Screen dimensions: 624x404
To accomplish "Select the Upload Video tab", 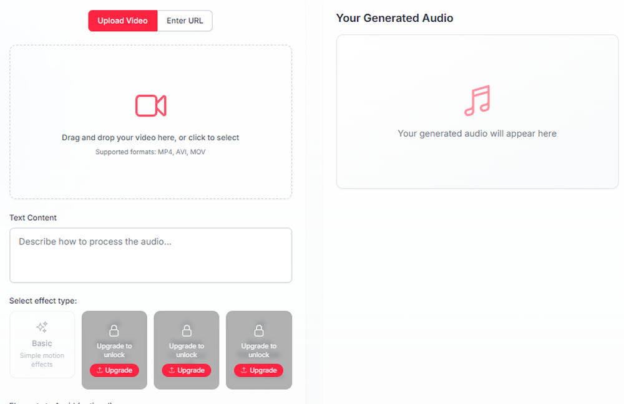I will [x=122, y=21].
